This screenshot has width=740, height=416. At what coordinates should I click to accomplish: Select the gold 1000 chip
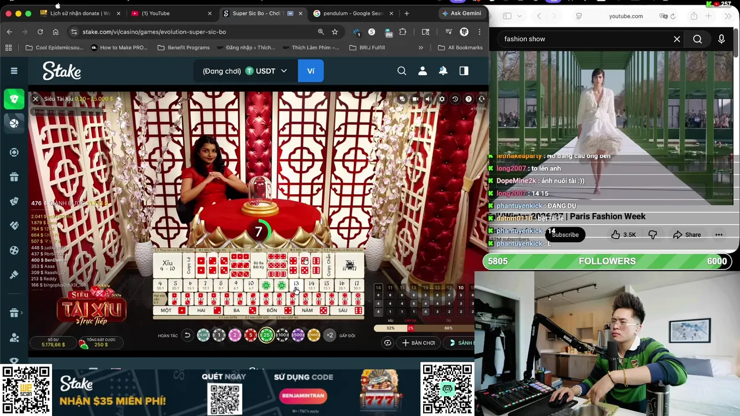pyautogui.click(x=313, y=335)
